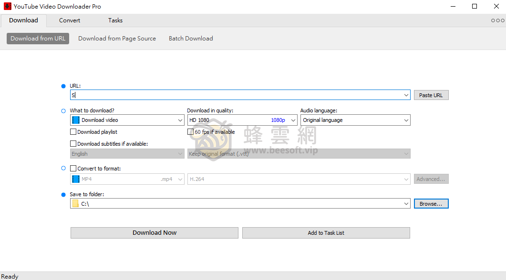Minimize the YouTube Video Downloader Pro window

tap(453, 7)
